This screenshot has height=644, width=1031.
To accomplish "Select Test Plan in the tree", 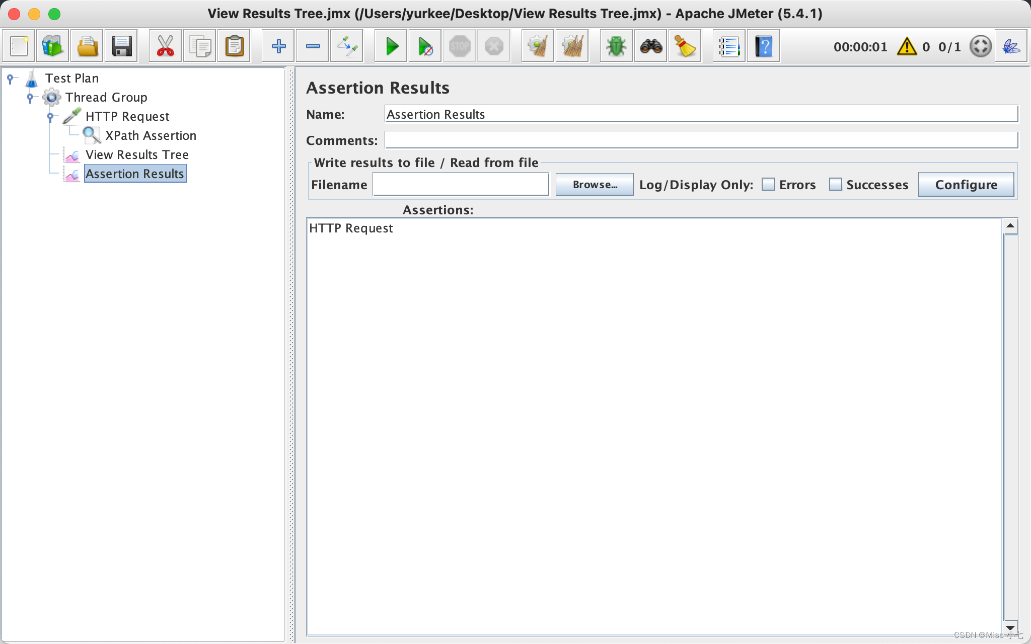I will coord(72,78).
